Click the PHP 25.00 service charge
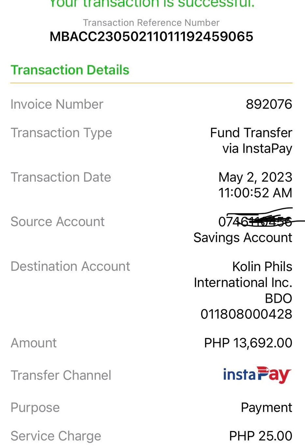This screenshot has width=305, height=446. [260, 436]
